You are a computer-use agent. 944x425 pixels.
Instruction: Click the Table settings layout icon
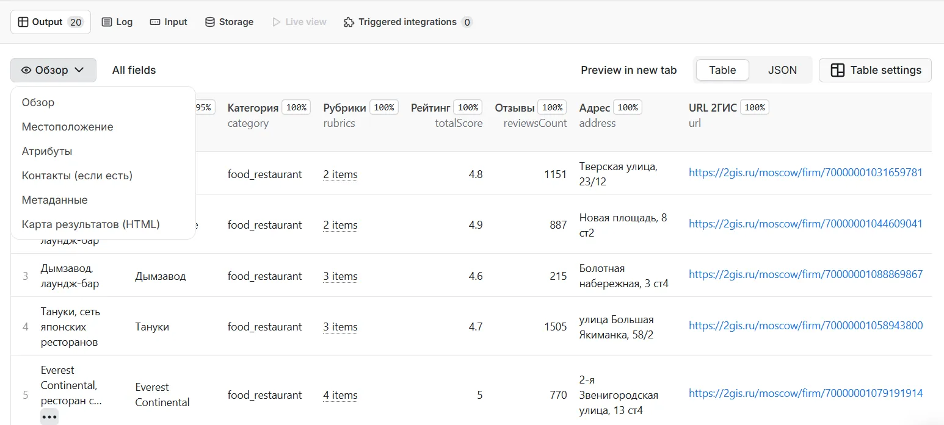coord(838,70)
